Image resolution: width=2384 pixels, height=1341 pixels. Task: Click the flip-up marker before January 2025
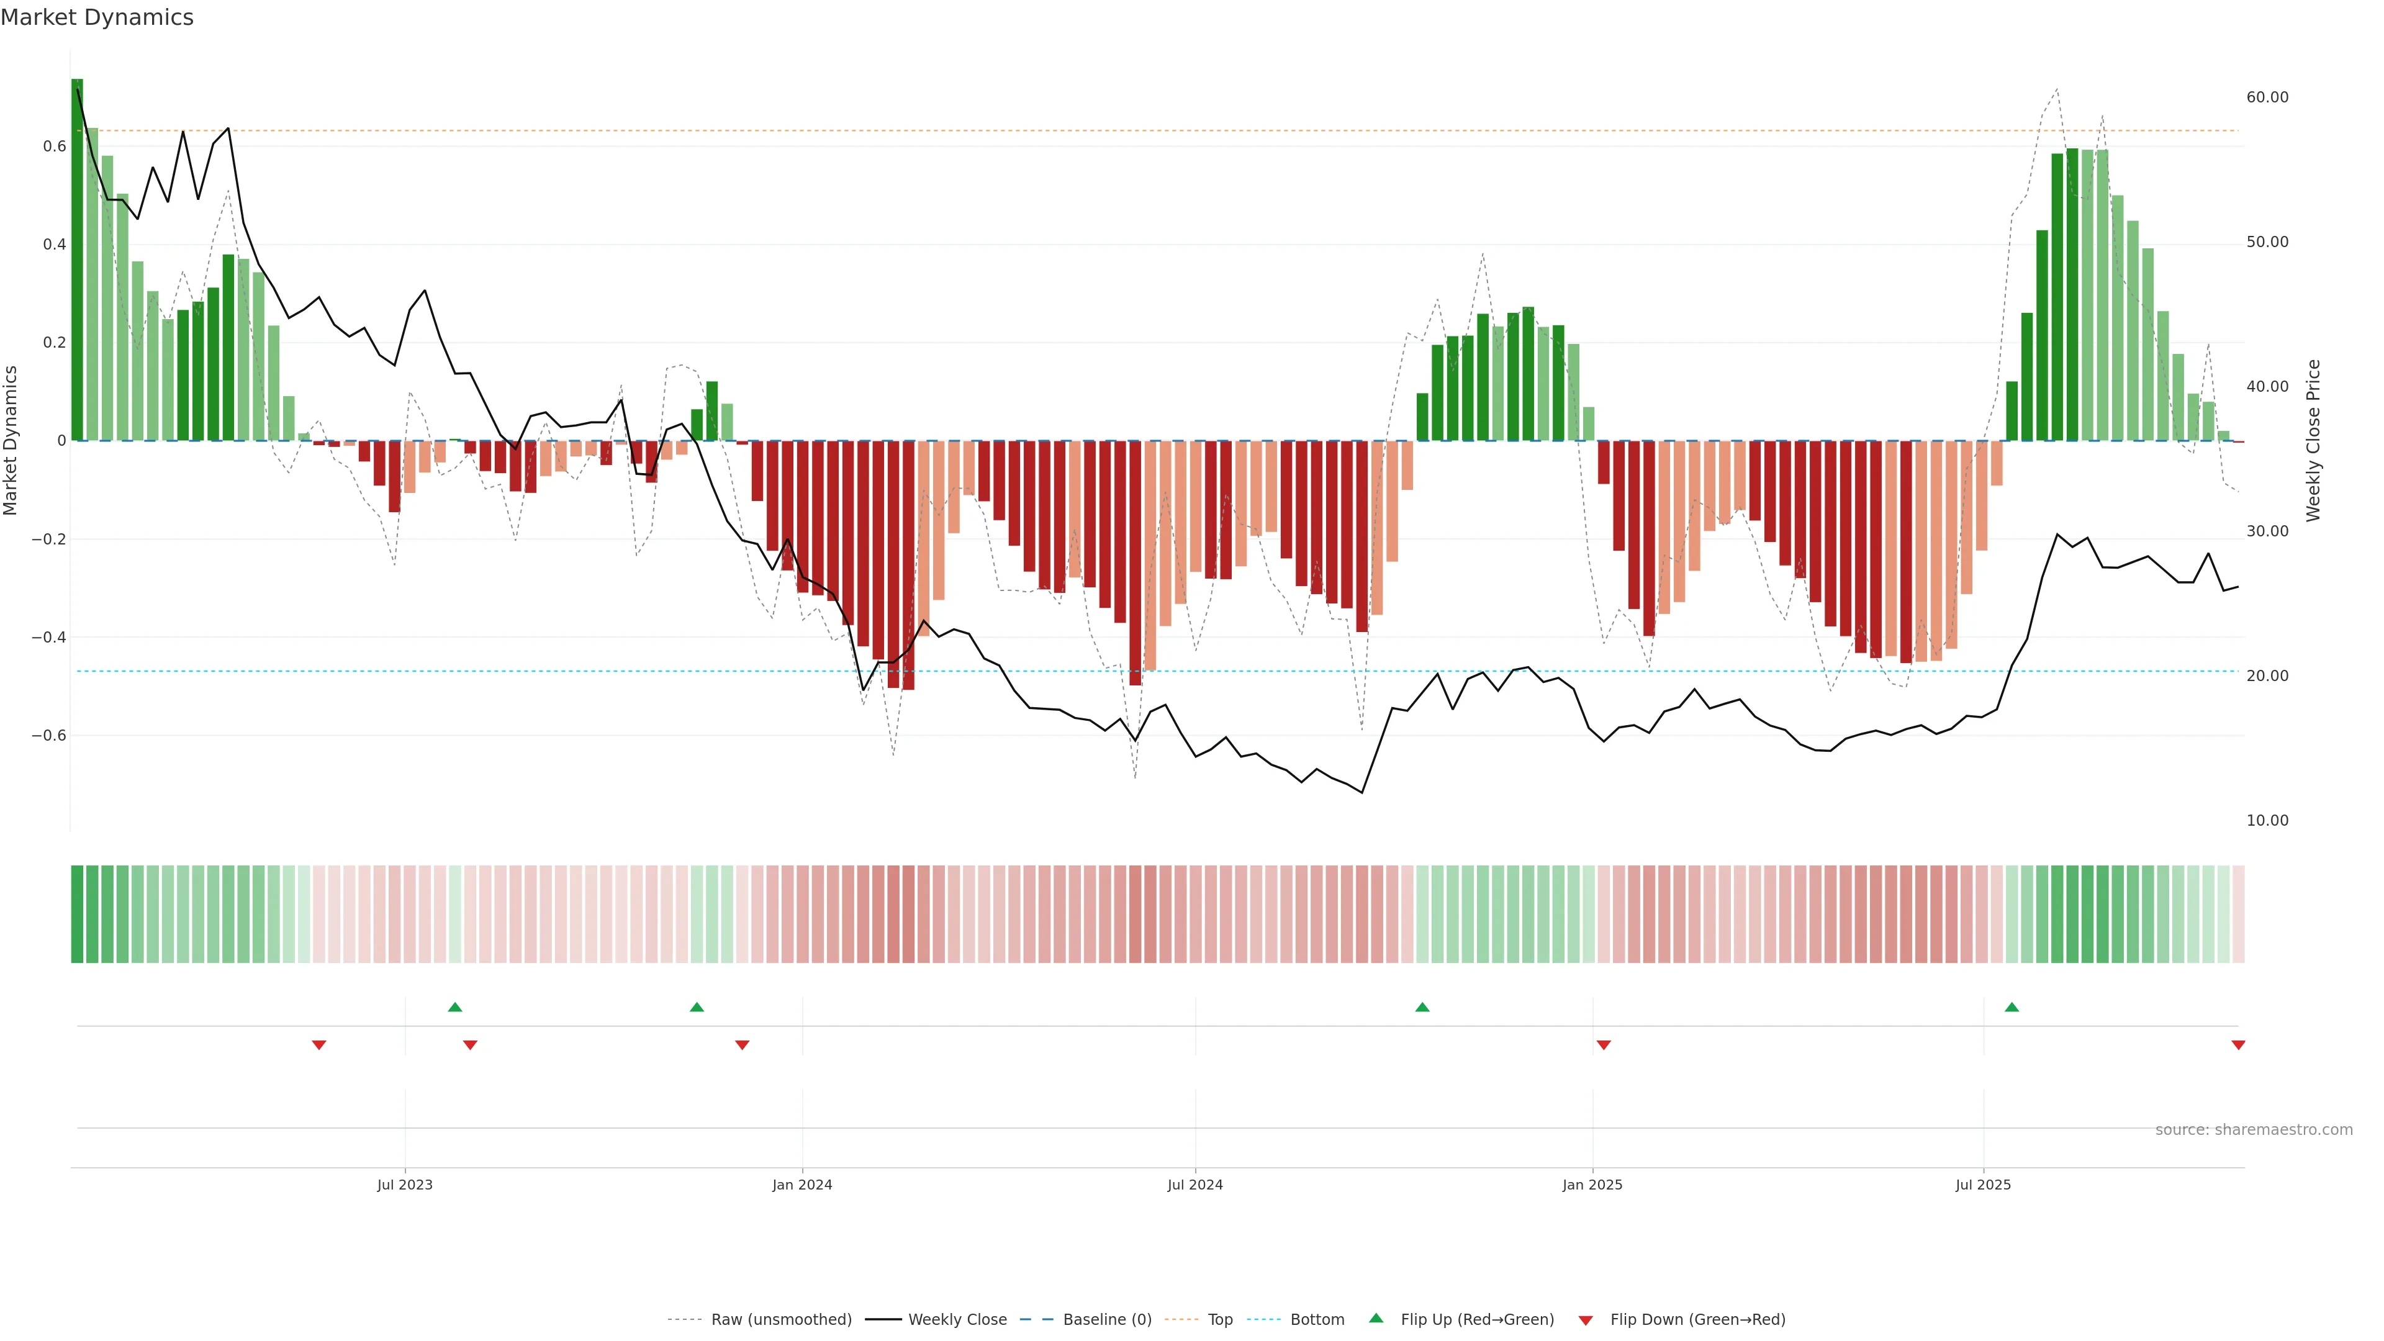pos(1422,1007)
